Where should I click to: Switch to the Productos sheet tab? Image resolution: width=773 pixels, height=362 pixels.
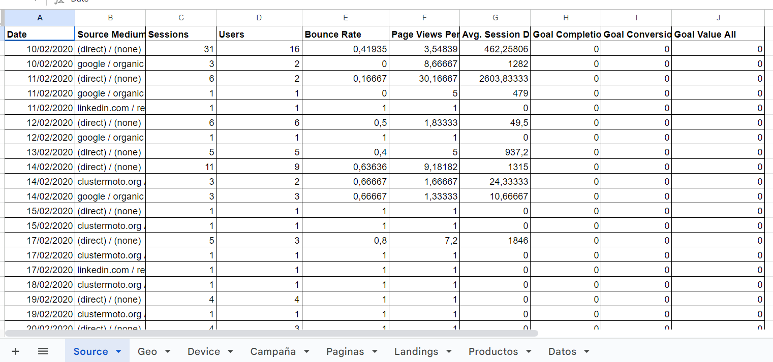493,351
